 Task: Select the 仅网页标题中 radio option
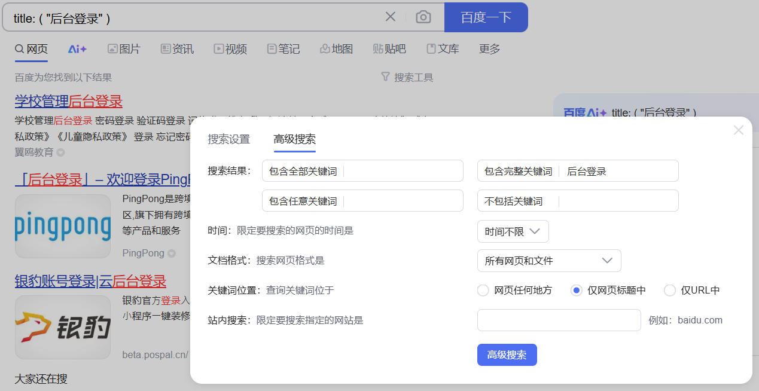click(x=577, y=291)
